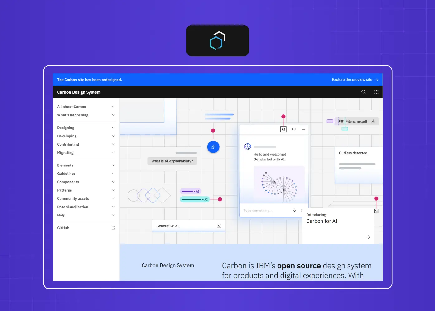The image size is (435, 311).
Task: Click the PDF file type icon
Action: 341,122
